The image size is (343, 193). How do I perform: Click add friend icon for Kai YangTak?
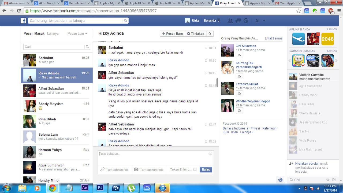(239, 76)
